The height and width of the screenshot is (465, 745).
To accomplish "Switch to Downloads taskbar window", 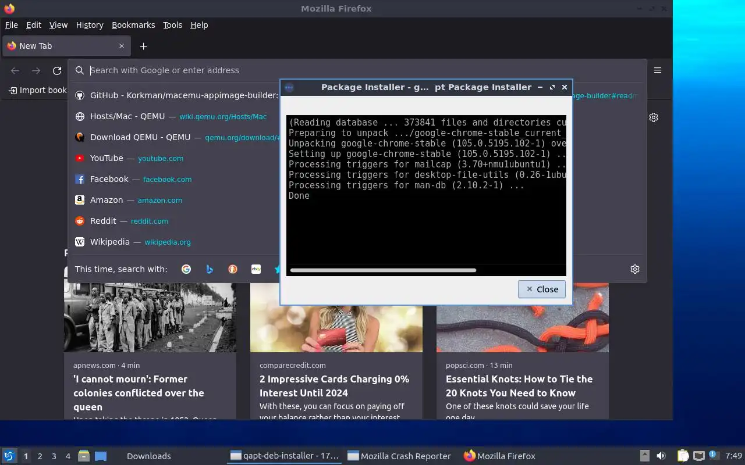I will 149,456.
